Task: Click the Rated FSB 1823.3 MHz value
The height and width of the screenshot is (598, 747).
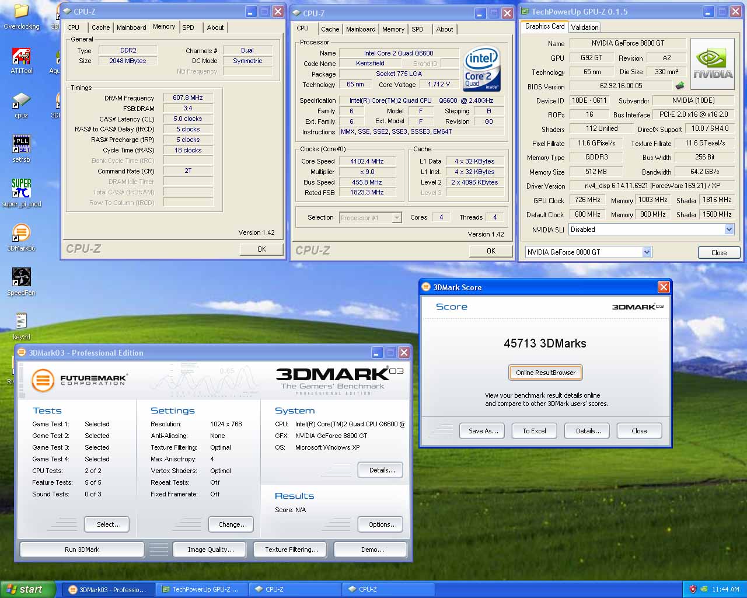Action: (x=367, y=192)
